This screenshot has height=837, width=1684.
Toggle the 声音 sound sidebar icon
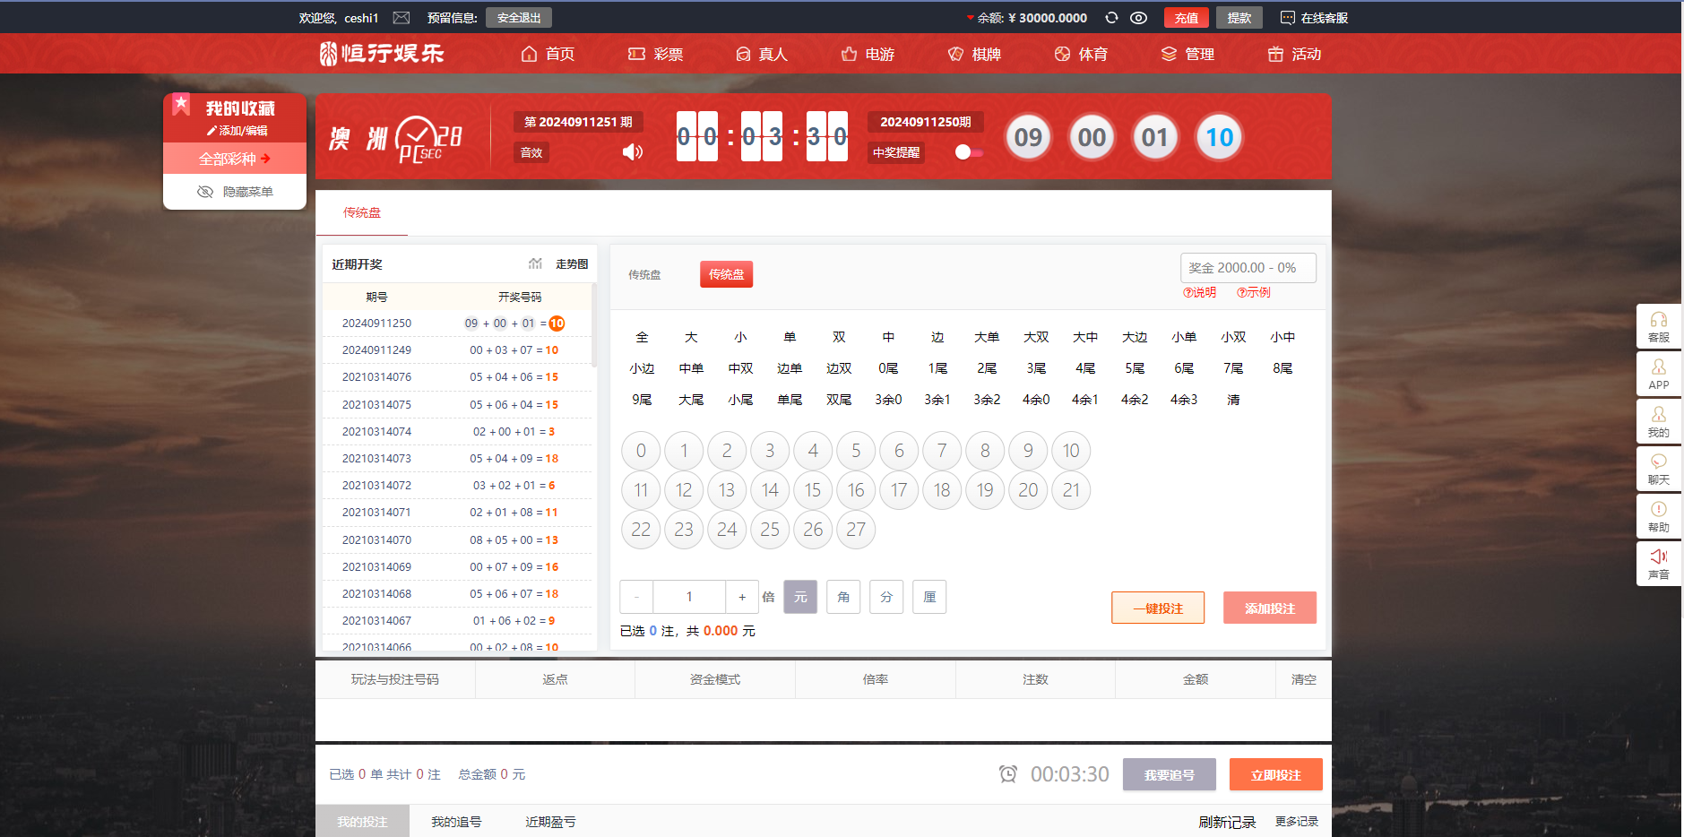(1658, 564)
